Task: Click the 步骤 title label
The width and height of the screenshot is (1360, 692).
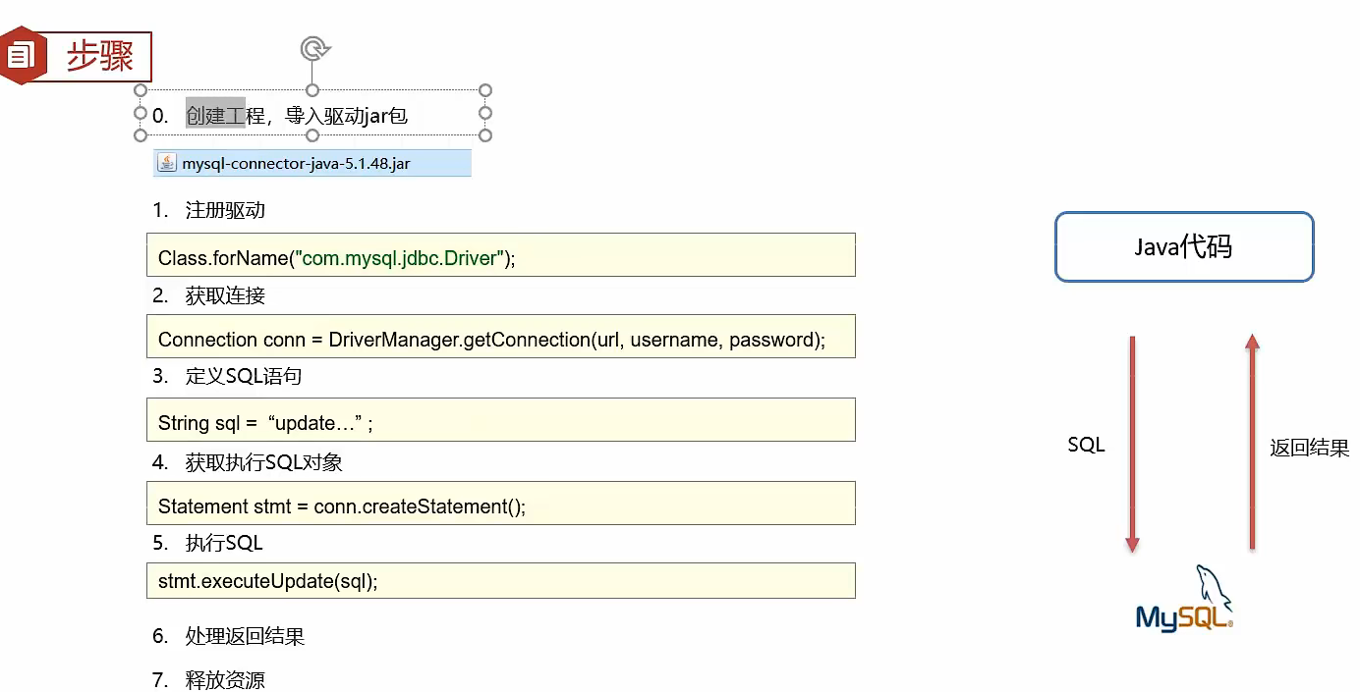Action: tap(100, 56)
